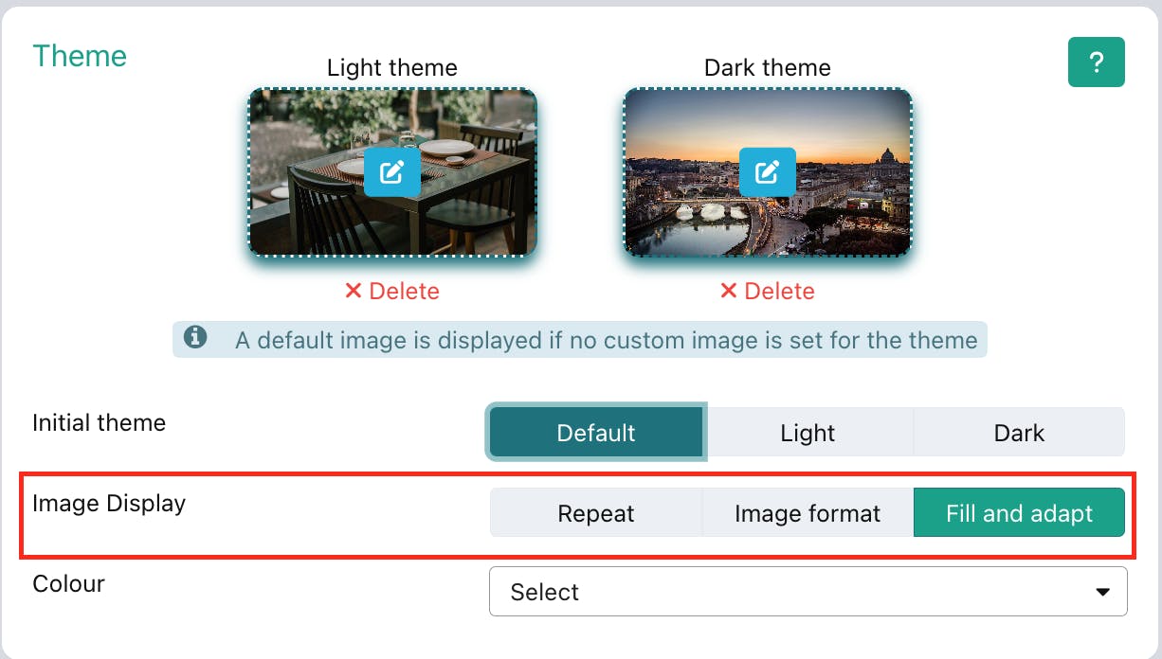Image resolution: width=1162 pixels, height=659 pixels.
Task: Set Initial theme to Light
Action: pos(808,433)
